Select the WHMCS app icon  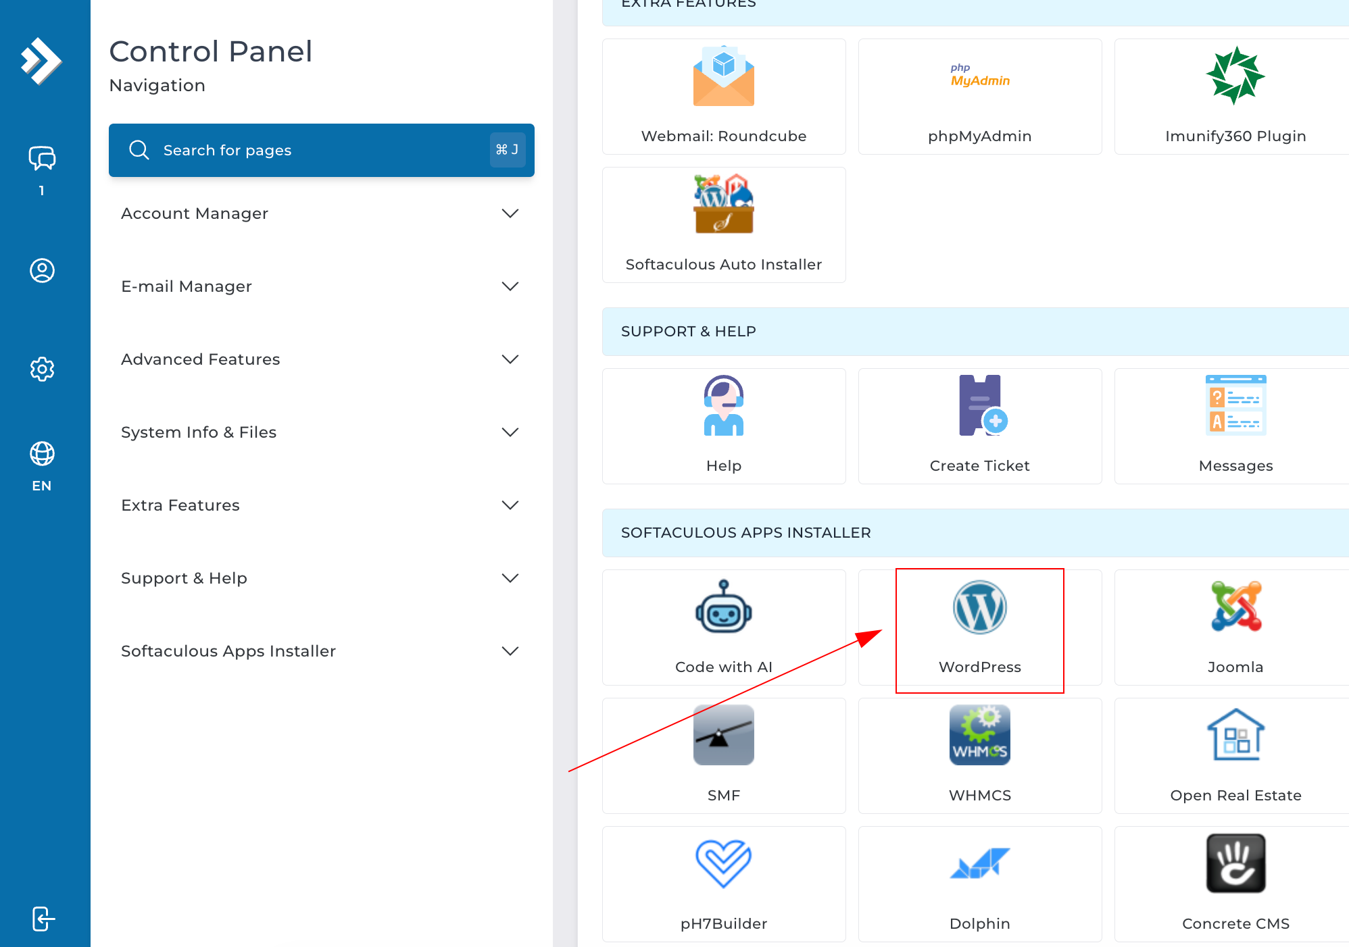(x=980, y=735)
